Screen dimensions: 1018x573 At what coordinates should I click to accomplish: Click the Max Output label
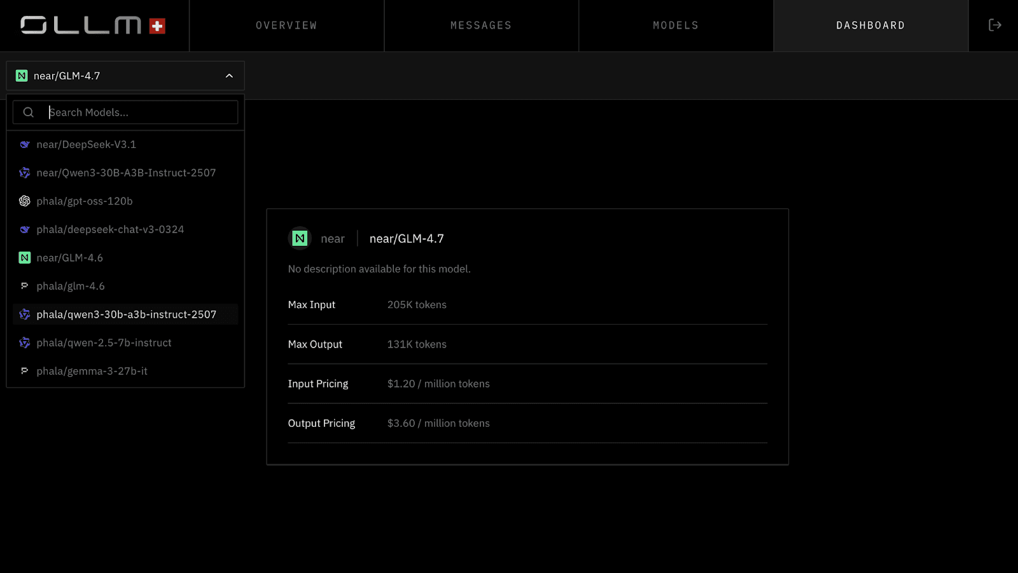[x=315, y=344]
